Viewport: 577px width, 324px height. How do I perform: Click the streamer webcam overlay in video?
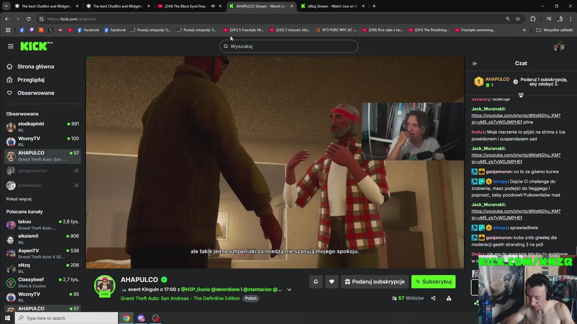(x=412, y=131)
